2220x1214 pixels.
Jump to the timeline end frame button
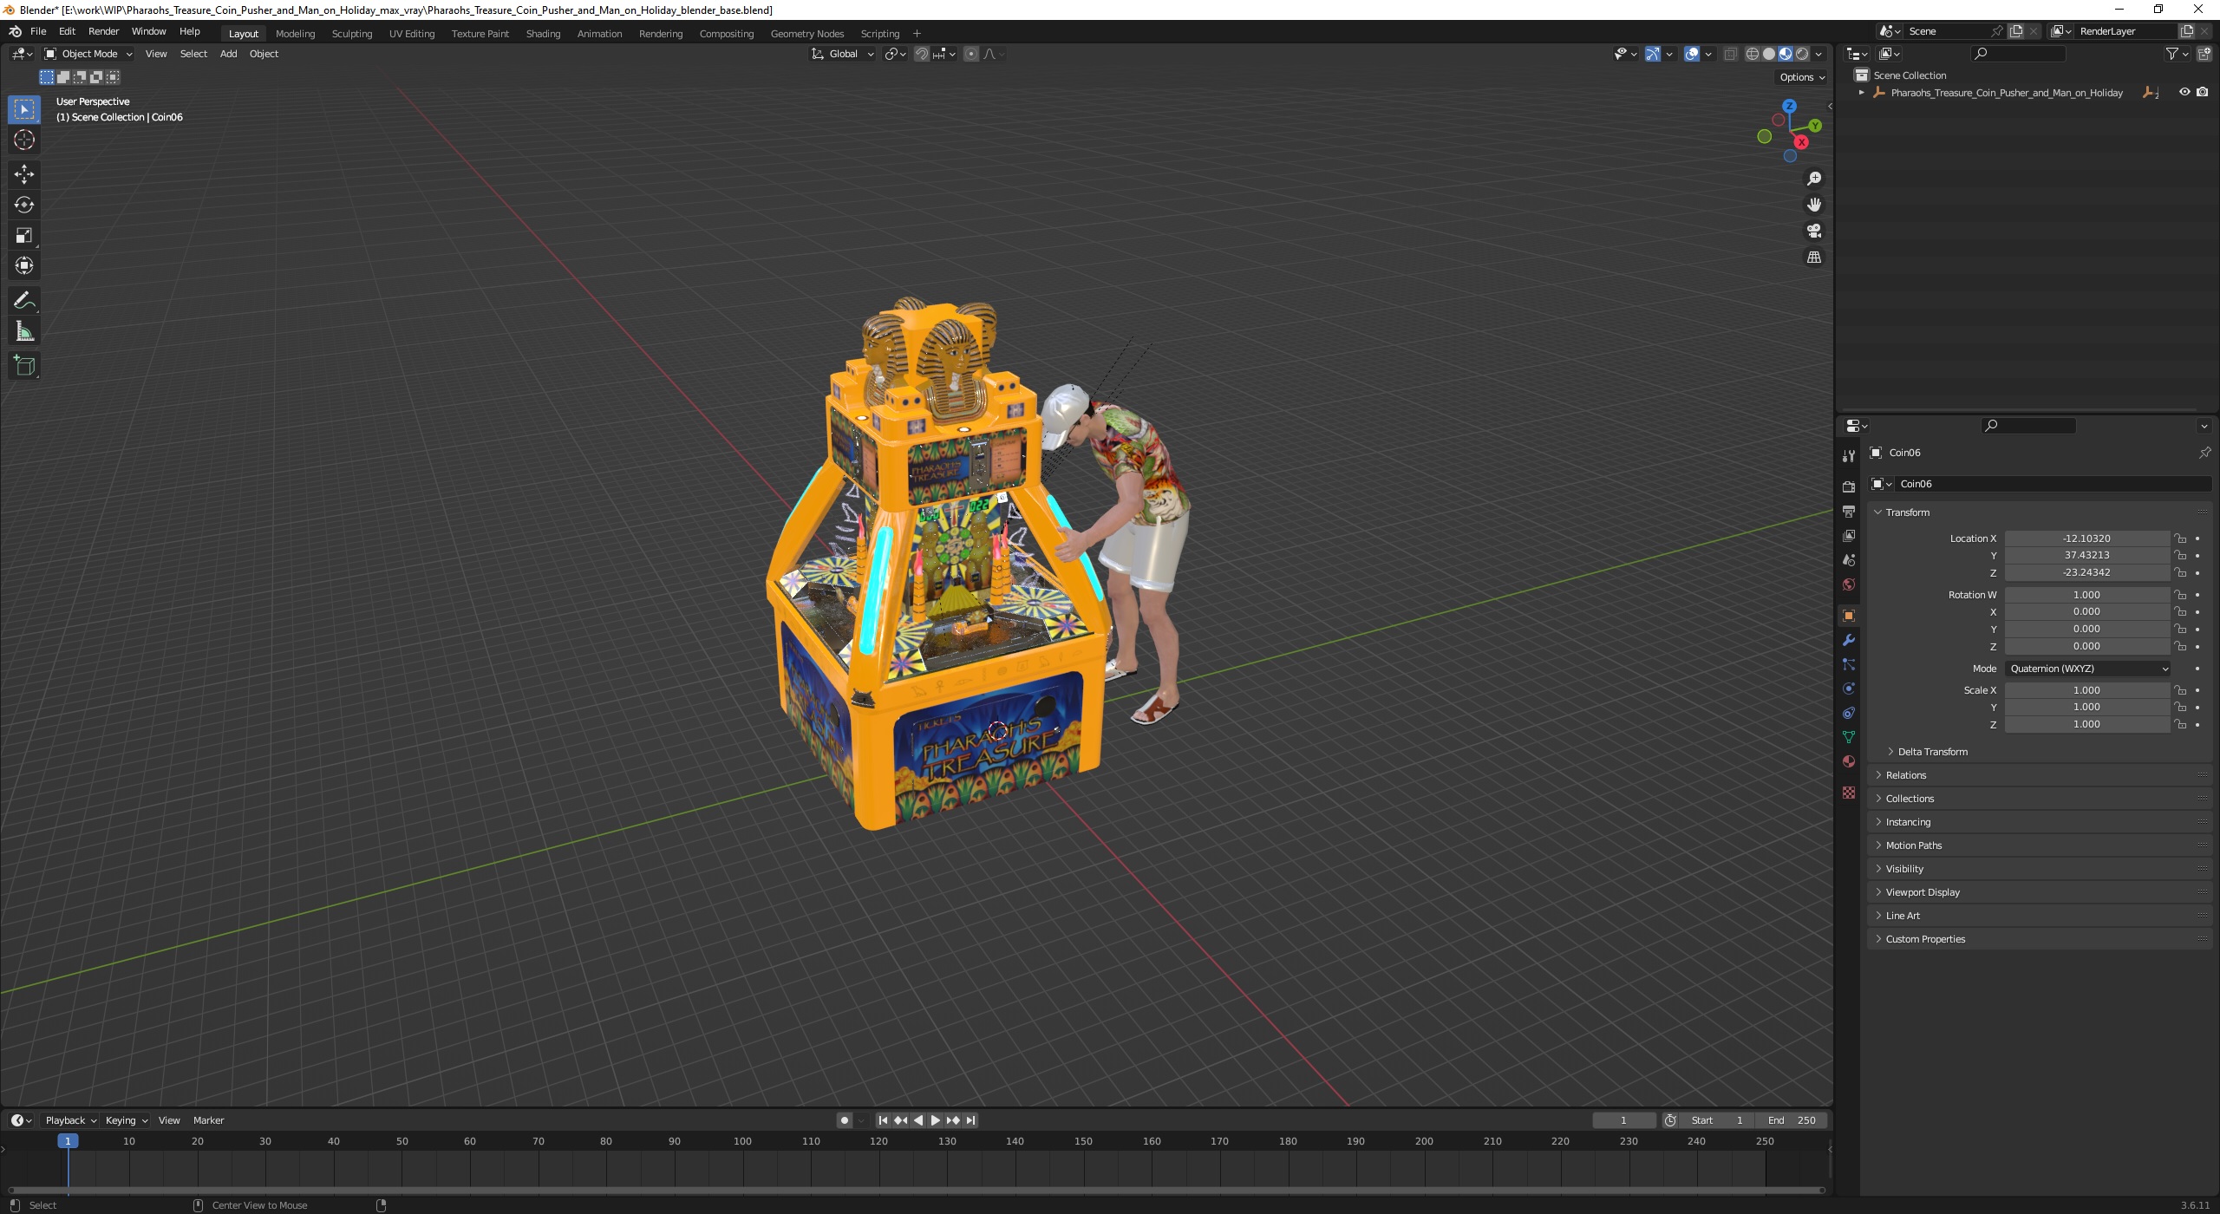(970, 1120)
